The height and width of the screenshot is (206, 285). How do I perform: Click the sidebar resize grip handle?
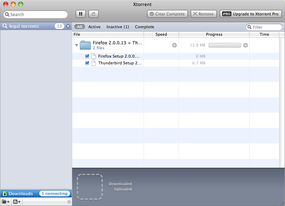click(x=69, y=202)
